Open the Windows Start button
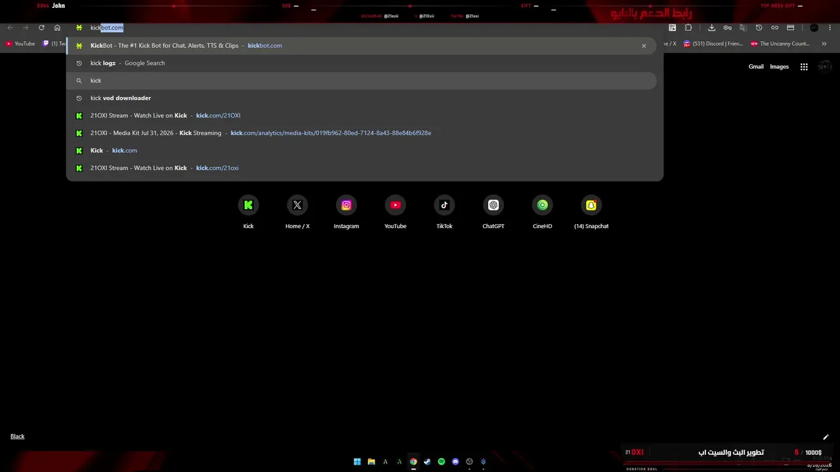This screenshot has height=472, width=840. coord(357,462)
